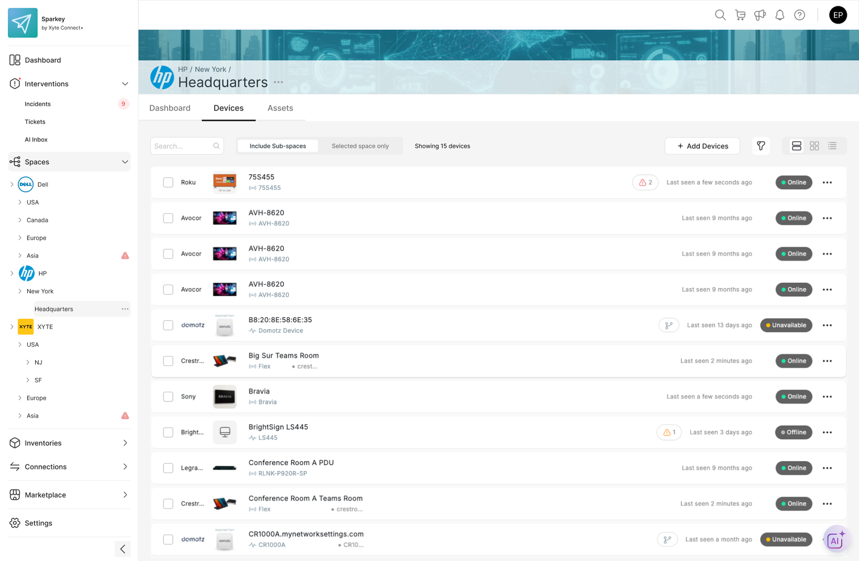The width and height of the screenshot is (859, 561).
Task: Open the notifications bell
Action: 779,15
